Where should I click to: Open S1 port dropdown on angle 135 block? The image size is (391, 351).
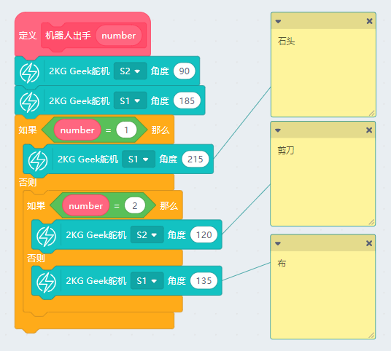[147, 281]
